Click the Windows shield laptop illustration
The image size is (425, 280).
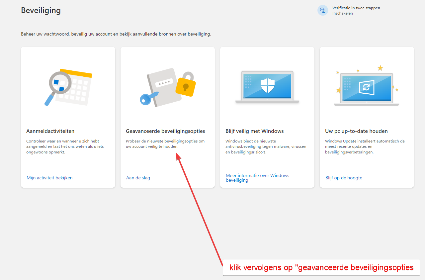[267, 87]
